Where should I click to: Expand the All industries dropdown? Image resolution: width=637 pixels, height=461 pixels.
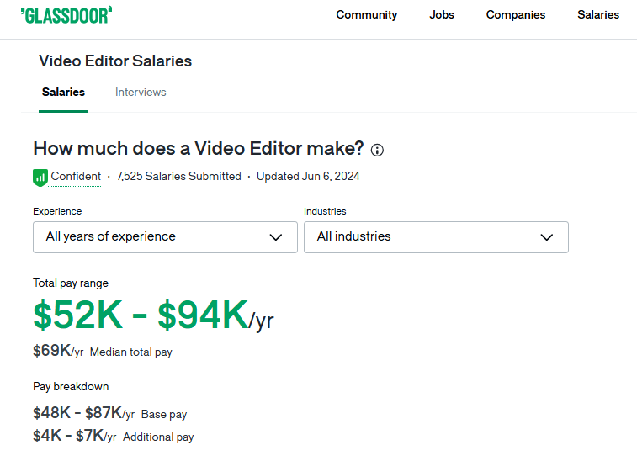pyautogui.click(x=437, y=237)
